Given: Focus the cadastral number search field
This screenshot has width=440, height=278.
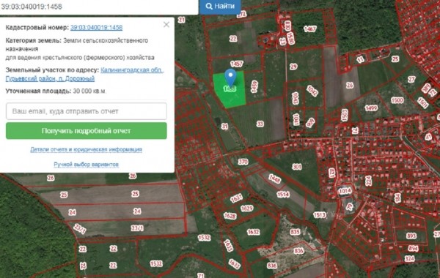Looking at the screenshot, I should pyautogui.click(x=99, y=7).
